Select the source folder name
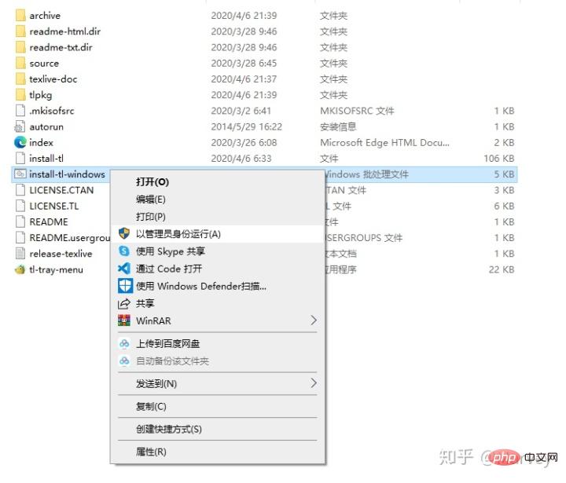 tap(44, 63)
